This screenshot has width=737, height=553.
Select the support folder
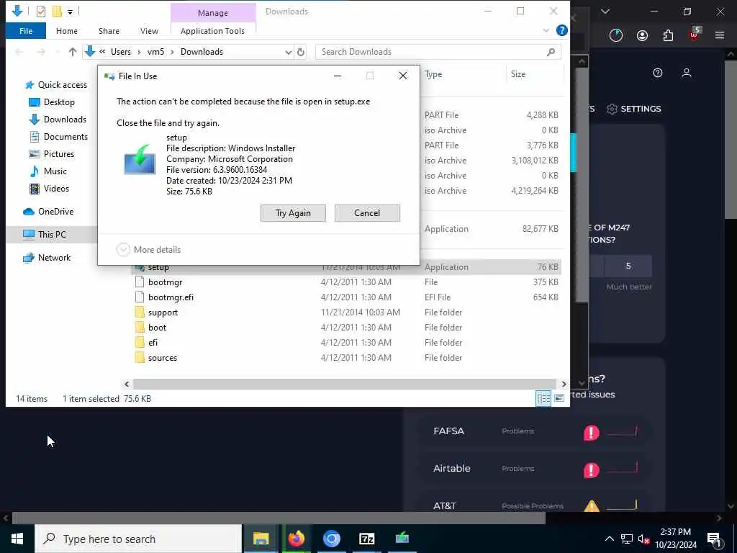click(163, 313)
